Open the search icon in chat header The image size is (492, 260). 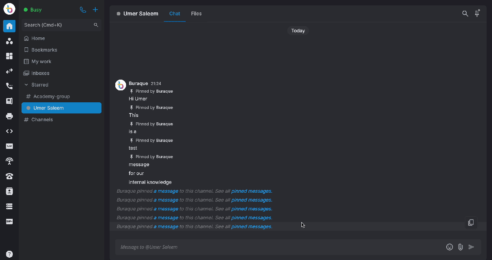point(465,13)
